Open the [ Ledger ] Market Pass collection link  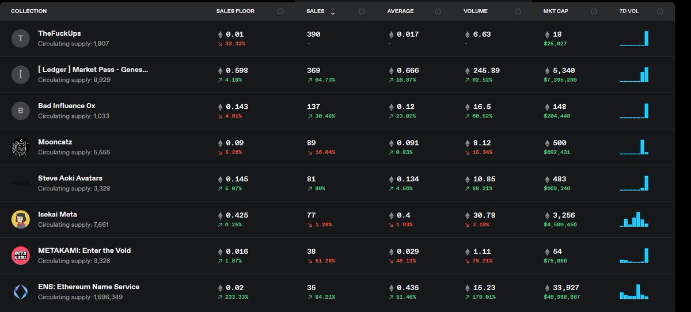click(93, 70)
